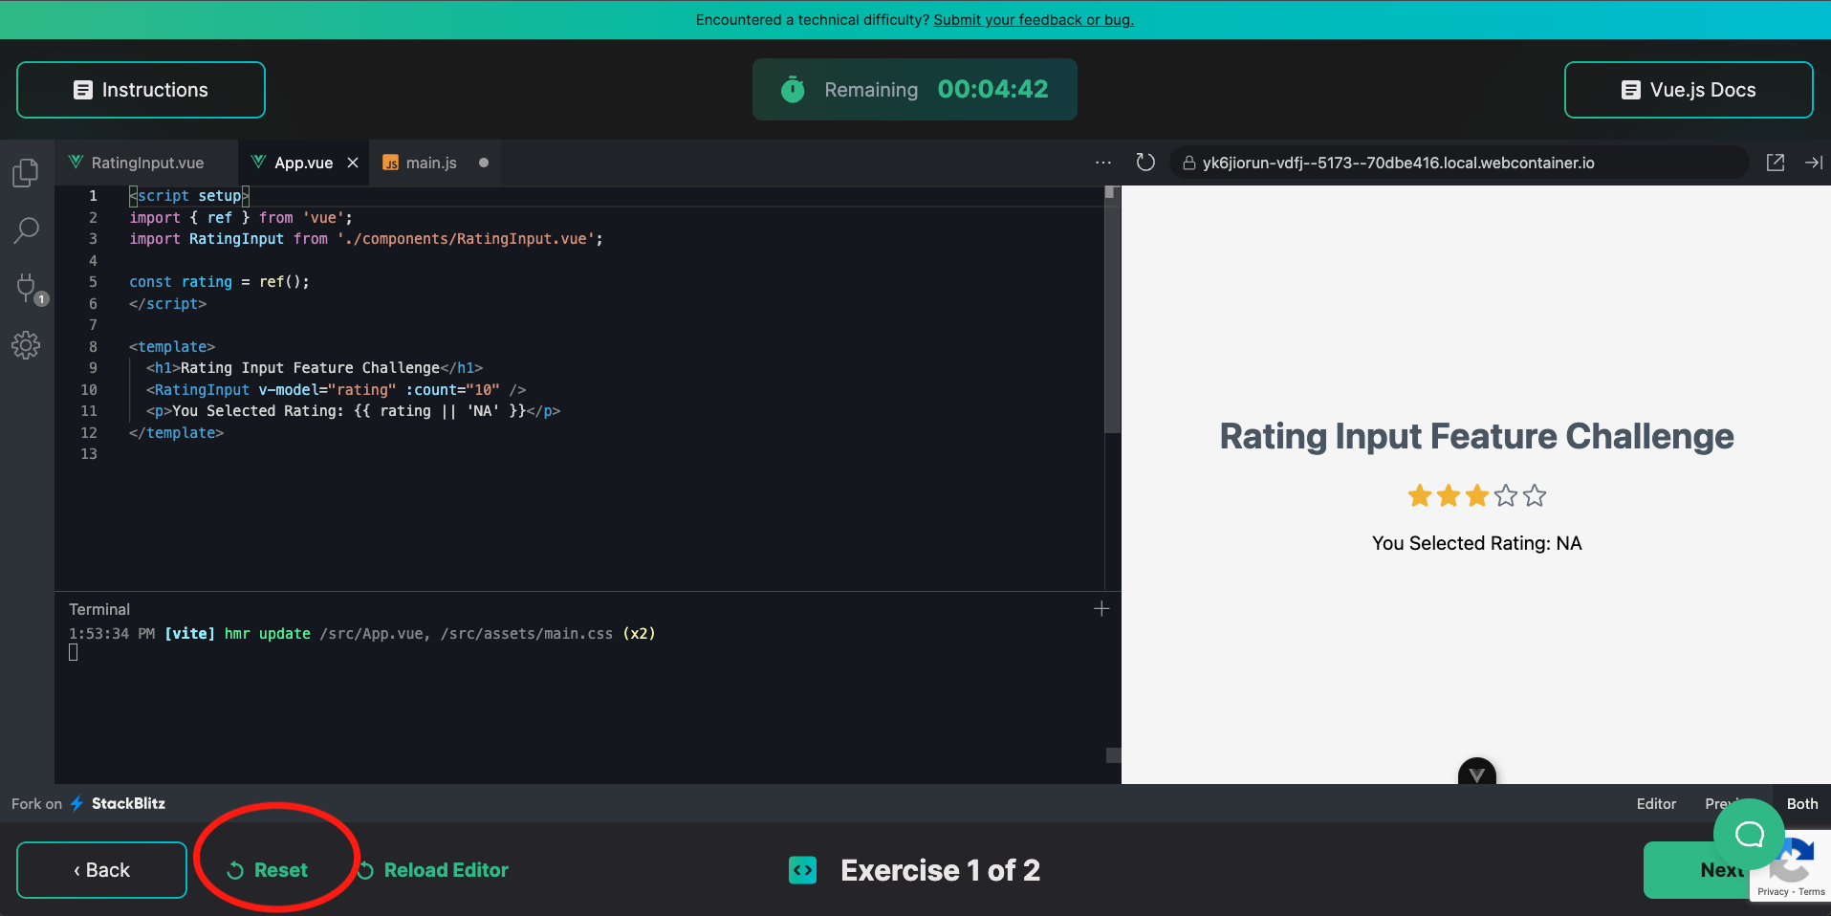Open the editor more actions ellipsis
This screenshot has height=916, width=1831.
[x=1103, y=163]
